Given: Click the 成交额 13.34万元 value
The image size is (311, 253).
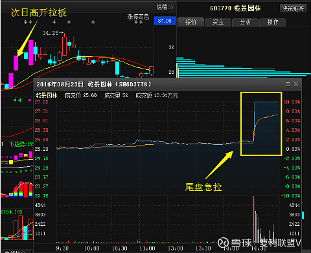Looking at the screenshot, I should 157,95.
